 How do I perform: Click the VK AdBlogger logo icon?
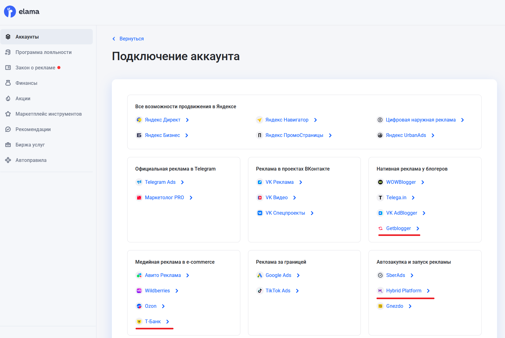[381, 213]
